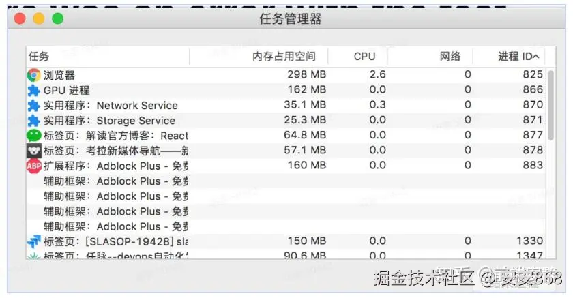Sort by 进程 ID column header
This screenshot has height=298, width=573.
pyautogui.click(x=518, y=57)
